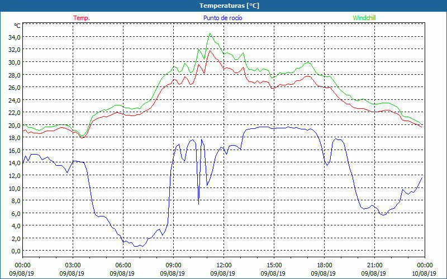The height and width of the screenshot is (279, 447).
Task: Select the green 'Windchill' legend label
Action: (x=364, y=18)
